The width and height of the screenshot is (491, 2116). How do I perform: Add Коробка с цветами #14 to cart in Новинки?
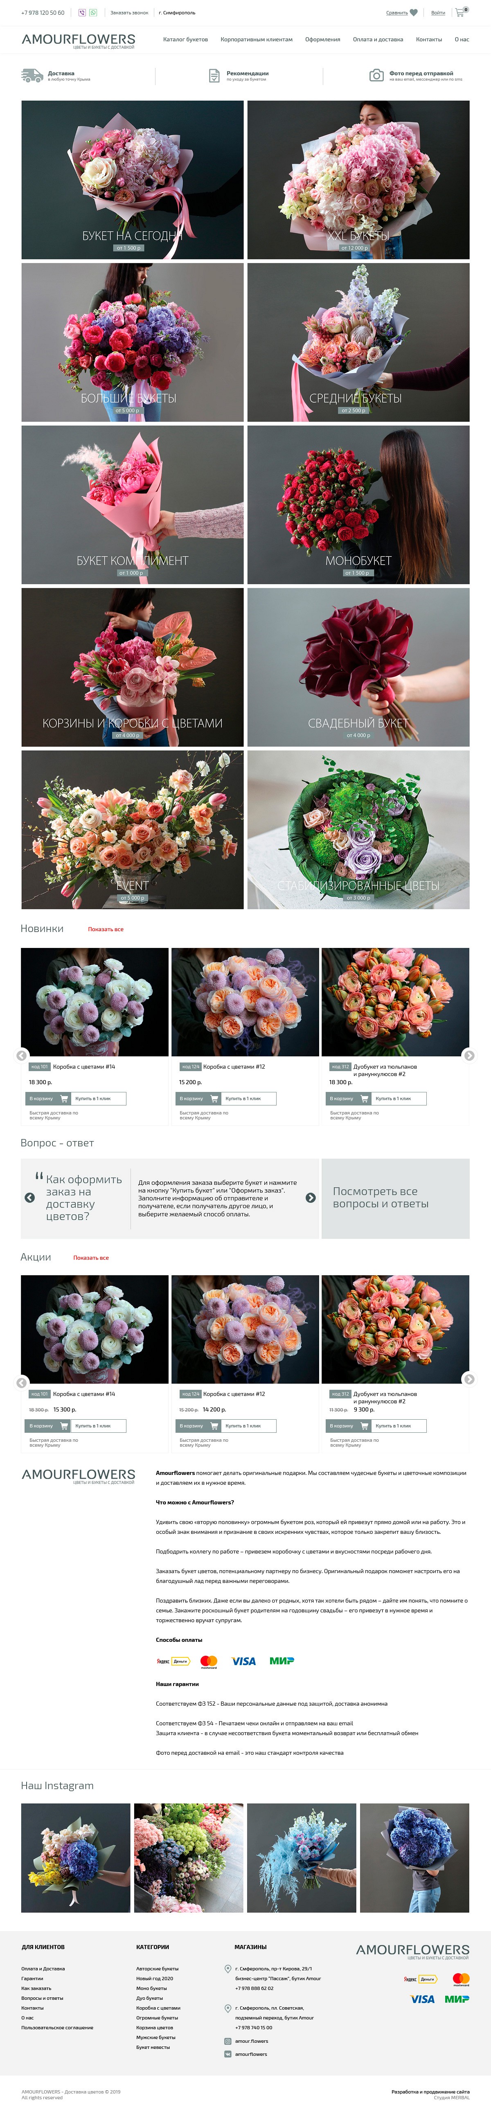click(49, 1098)
